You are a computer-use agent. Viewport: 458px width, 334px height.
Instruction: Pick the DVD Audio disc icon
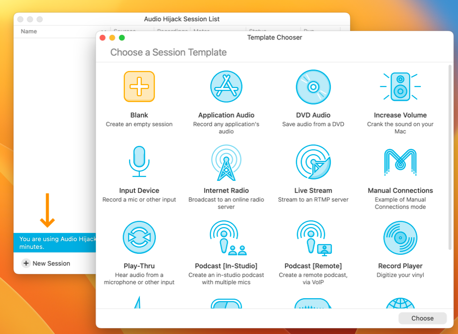[313, 87]
